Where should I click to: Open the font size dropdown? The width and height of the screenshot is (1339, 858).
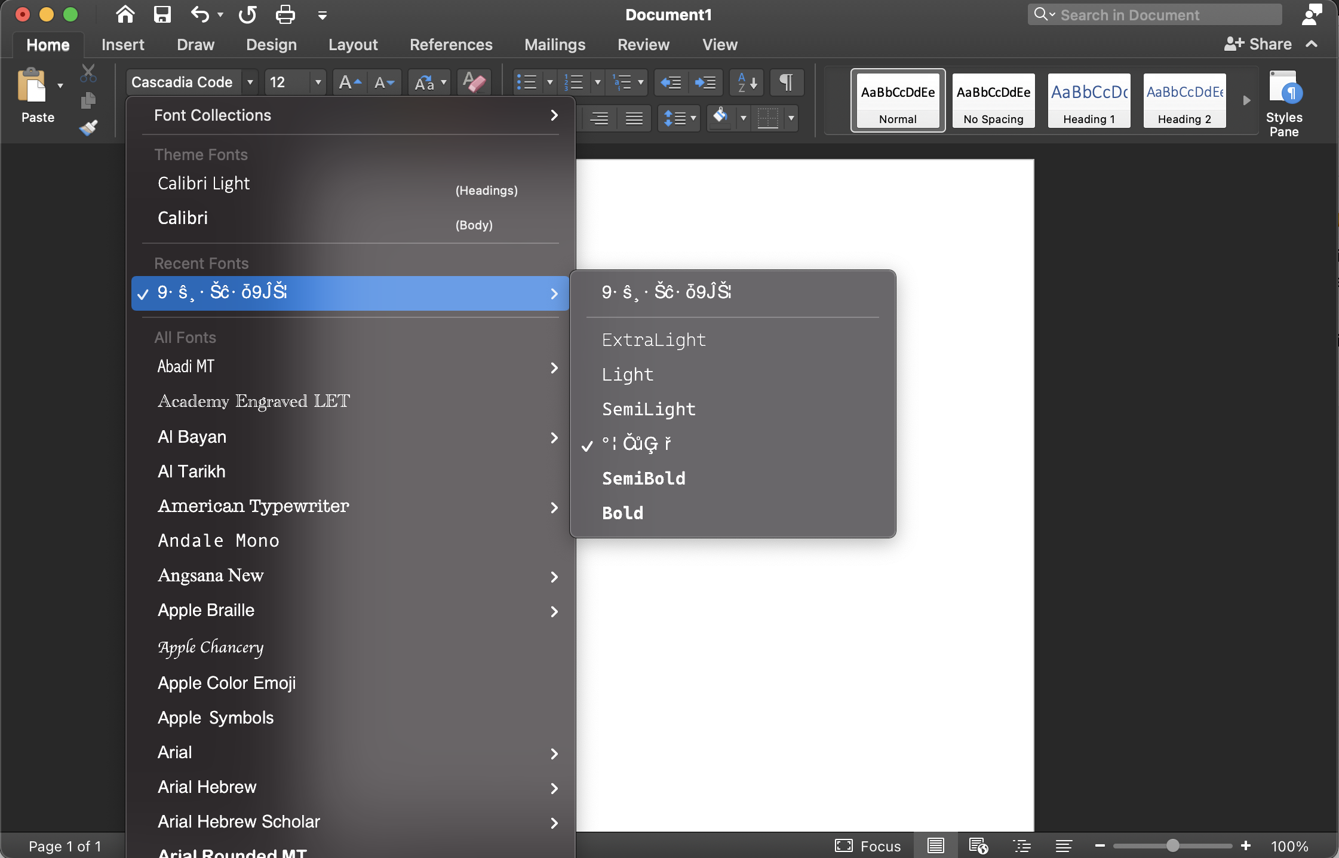point(317,82)
